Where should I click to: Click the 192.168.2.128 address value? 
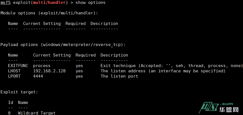point(49,71)
